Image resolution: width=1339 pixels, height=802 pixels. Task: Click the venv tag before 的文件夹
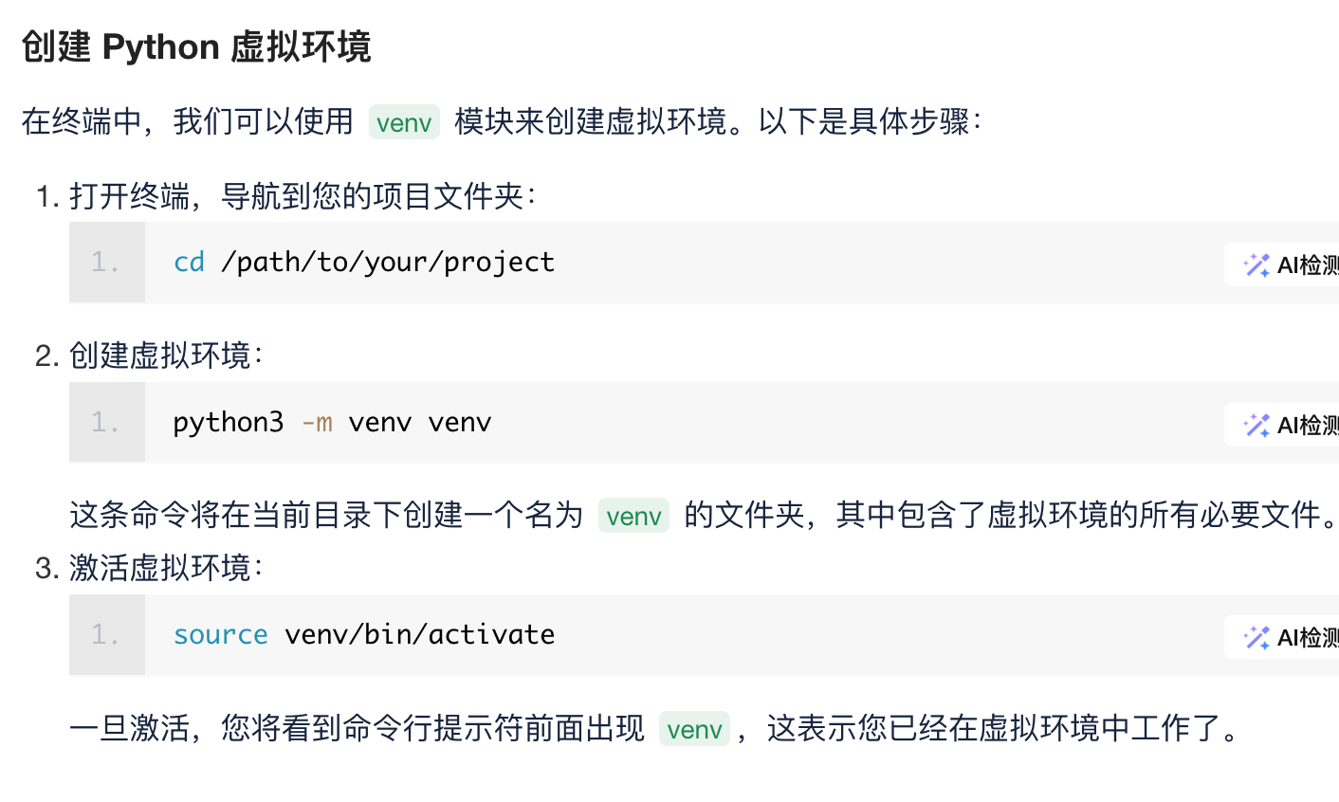[633, 516]
